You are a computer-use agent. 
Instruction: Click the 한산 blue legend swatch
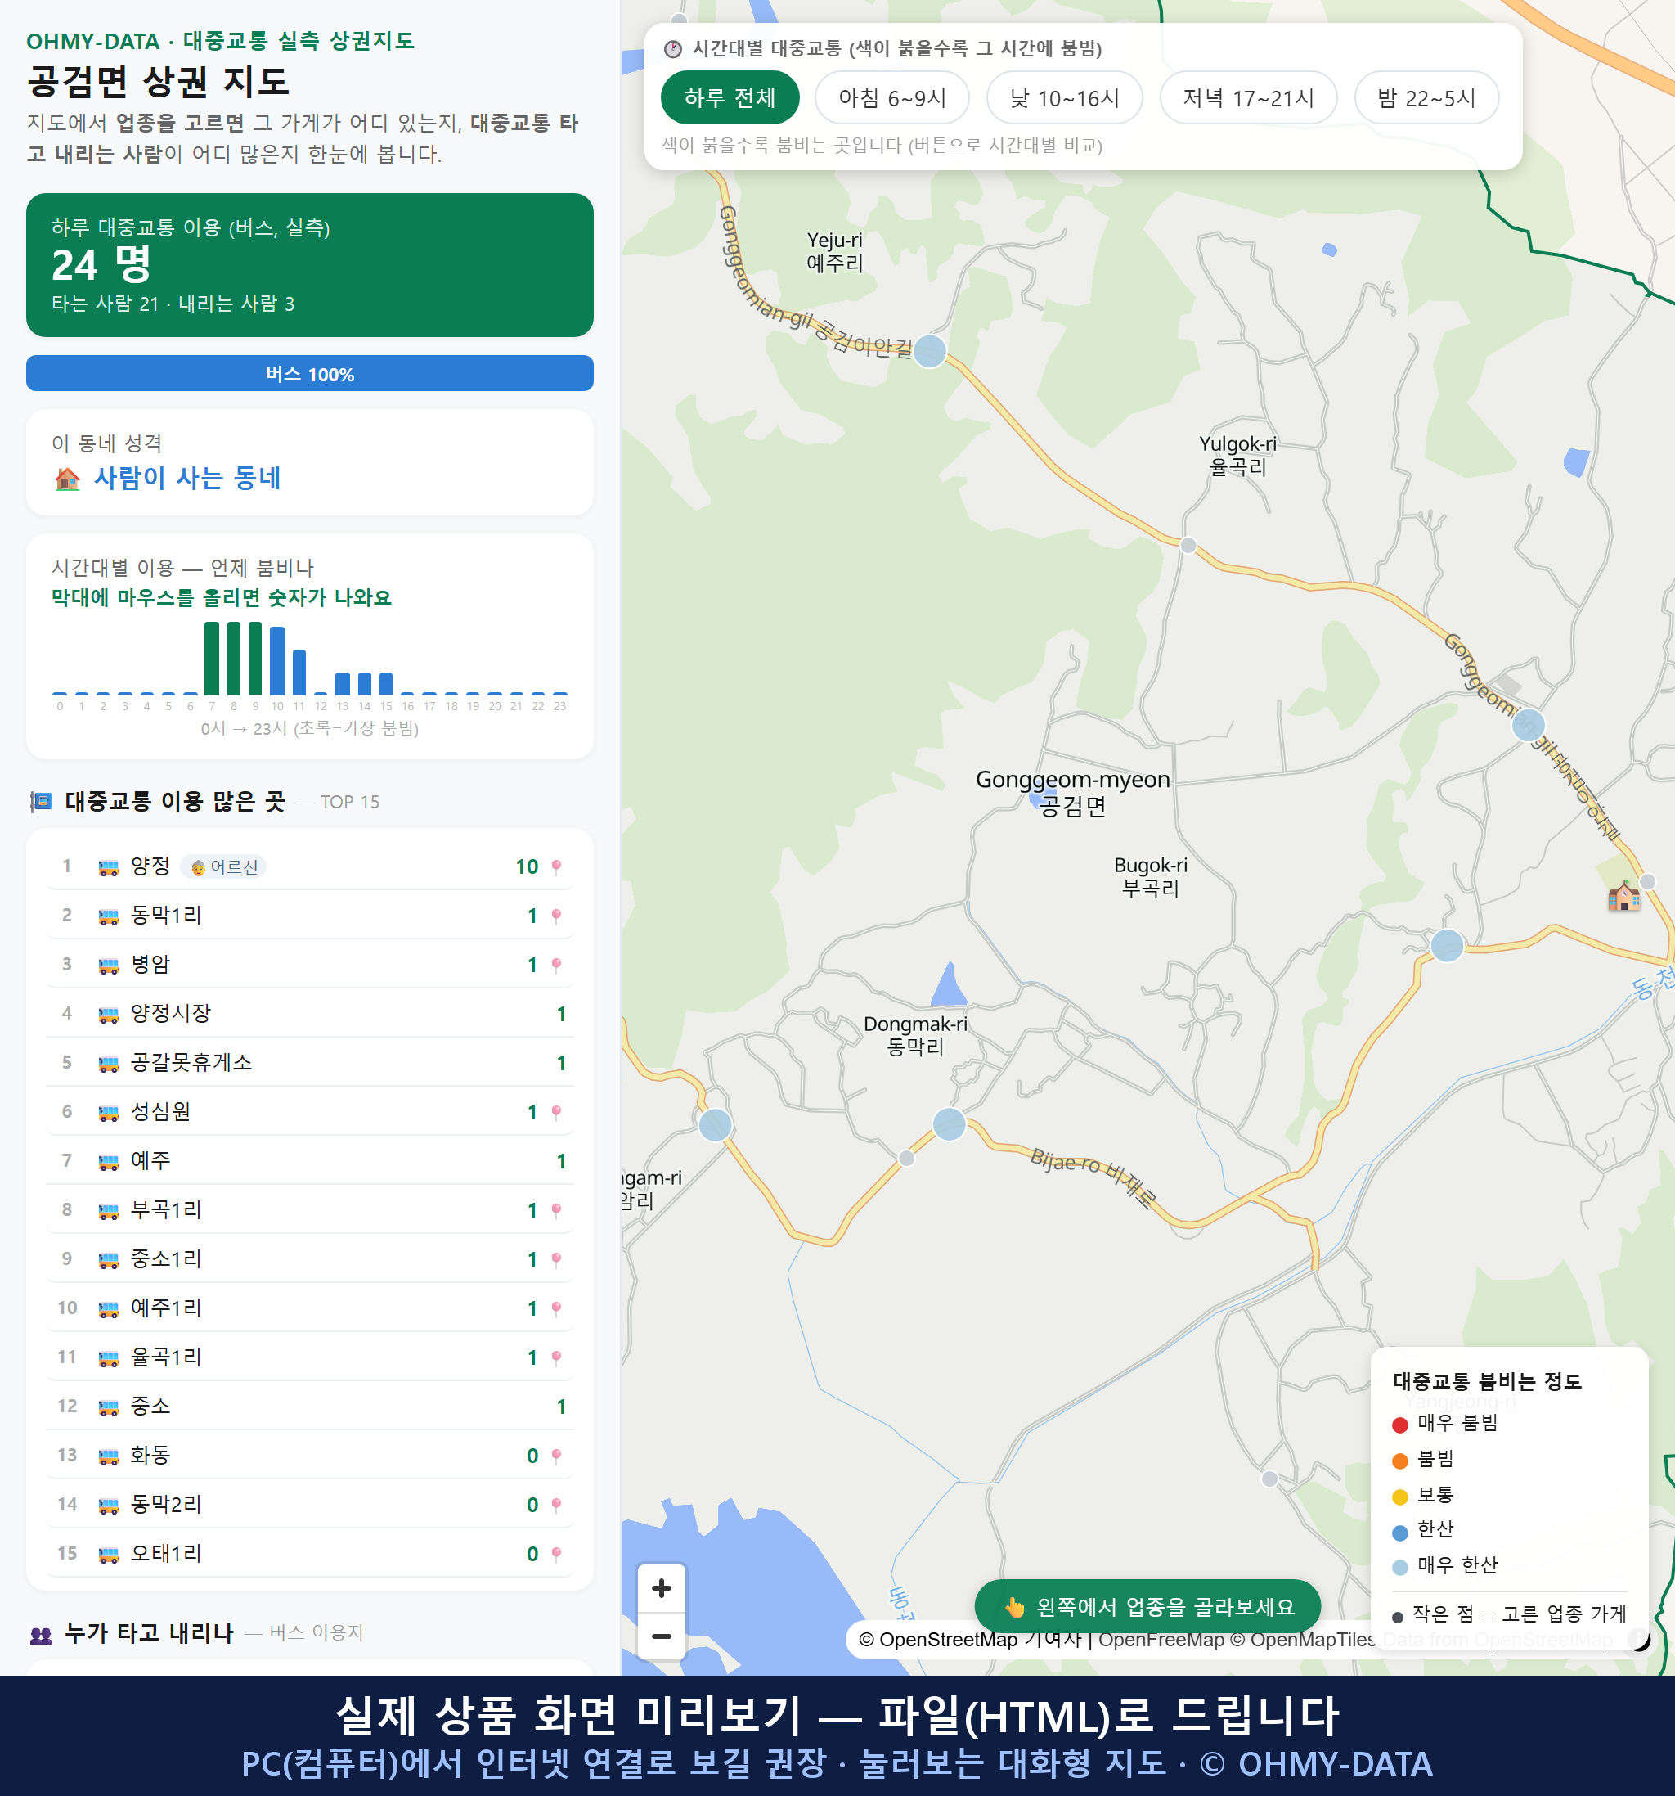point(1399,1533)
